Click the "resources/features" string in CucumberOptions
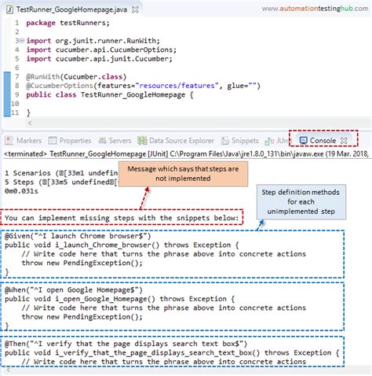The image size is (372, 376). (177, 86)
